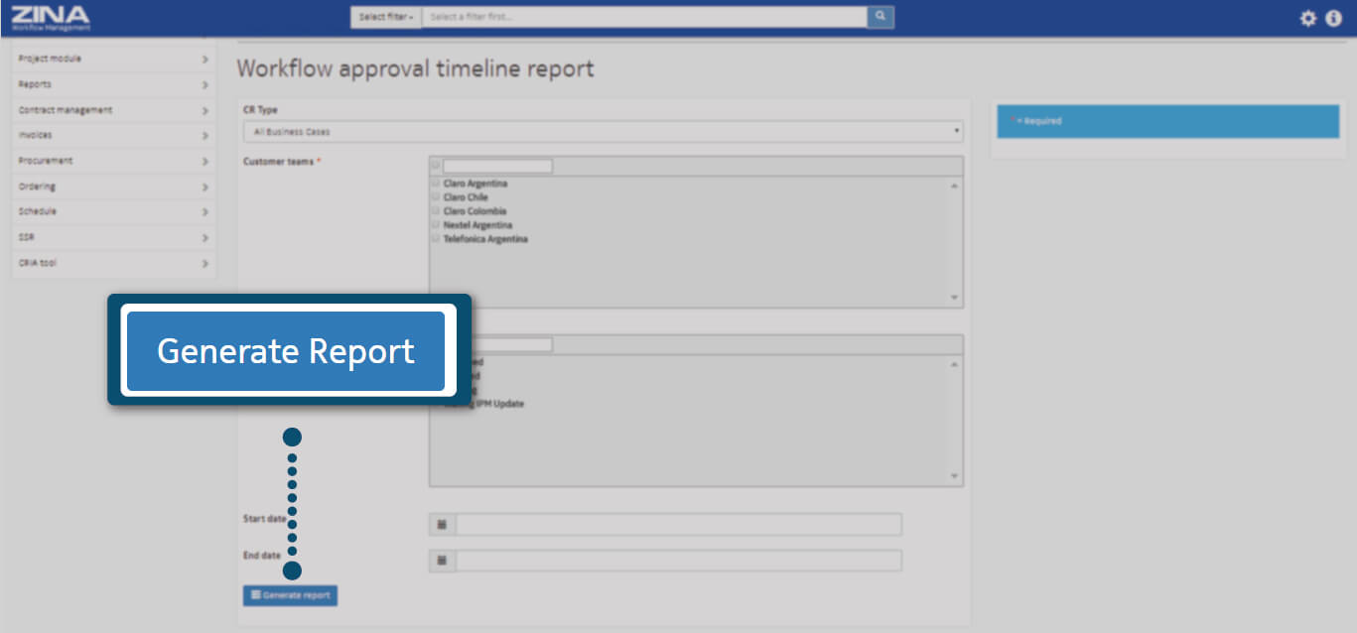
Task: Expand the Project module chevron arrow
Action: point(204,60)
